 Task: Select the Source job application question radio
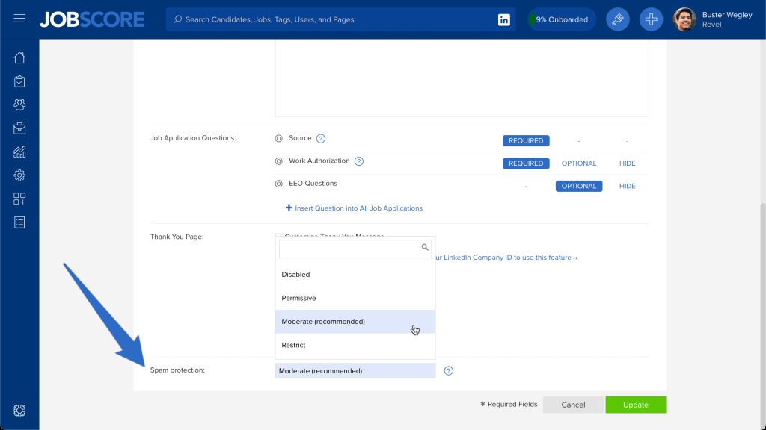pyautogui.click(x=278, y=138)
